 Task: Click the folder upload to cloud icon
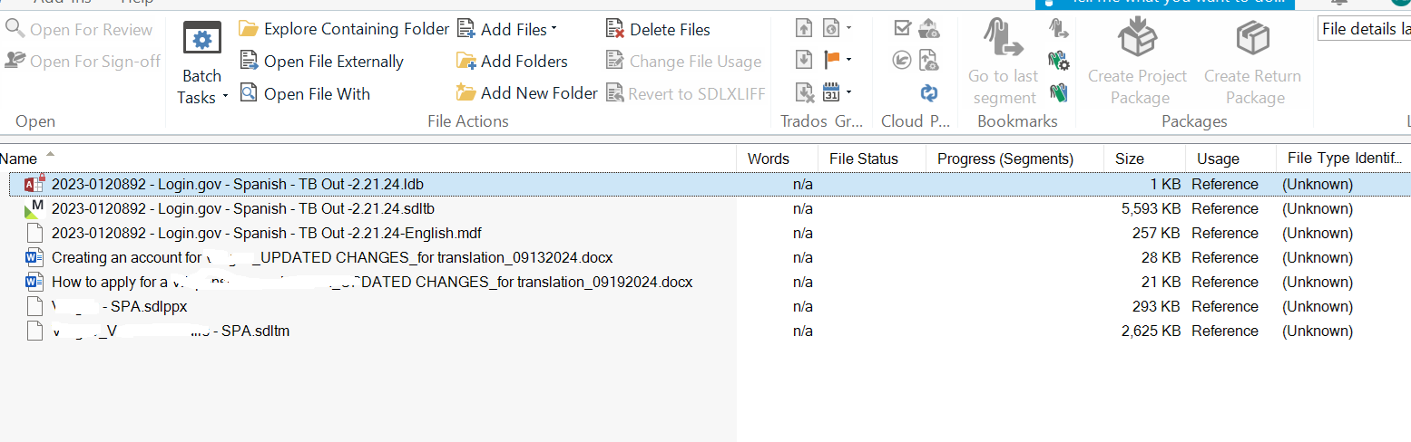(929, 28)
